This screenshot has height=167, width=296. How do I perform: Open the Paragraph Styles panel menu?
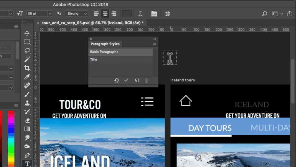tap(154, 44)
